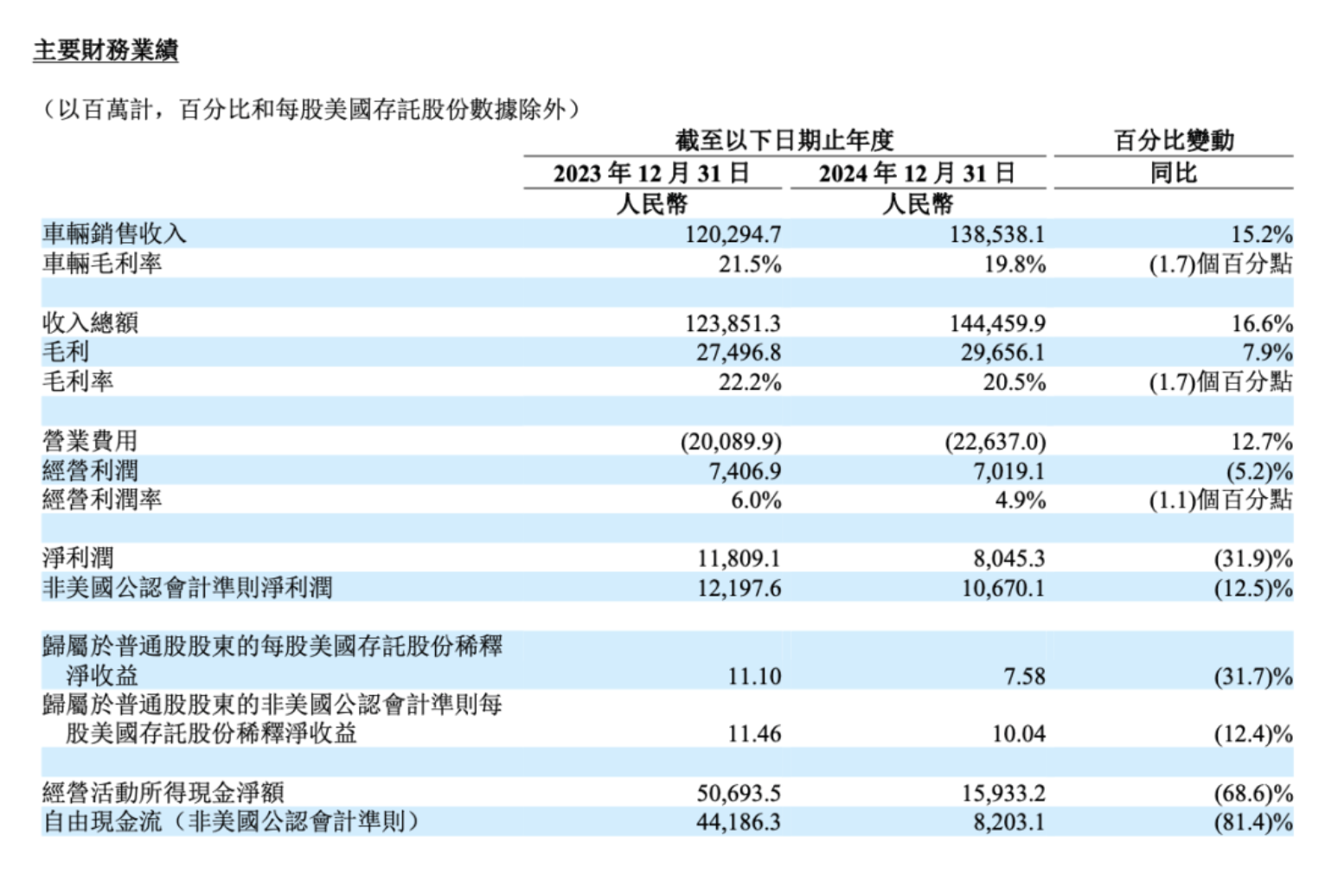
Task: Click the value 144,459.9
Action: tap(998, 323)
